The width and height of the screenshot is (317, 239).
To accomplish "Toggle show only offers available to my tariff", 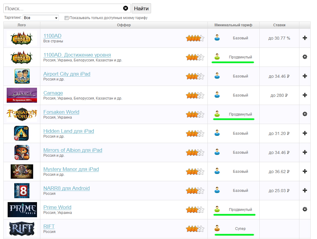I will [x=66, y=18].
